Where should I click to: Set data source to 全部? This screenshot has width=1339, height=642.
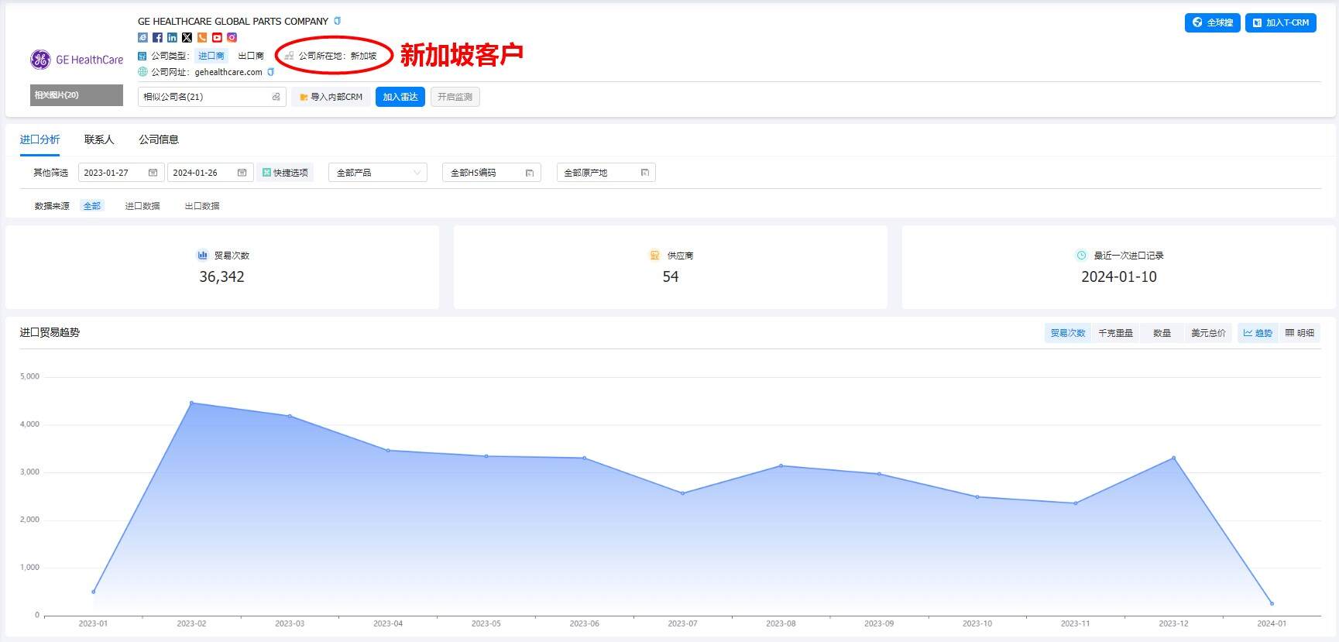[92, 206]
